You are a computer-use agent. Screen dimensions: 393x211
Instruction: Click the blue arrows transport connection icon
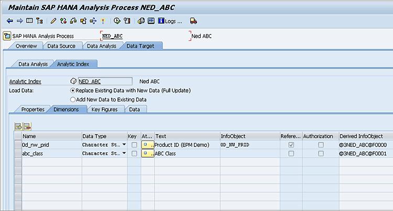(93, 21)
